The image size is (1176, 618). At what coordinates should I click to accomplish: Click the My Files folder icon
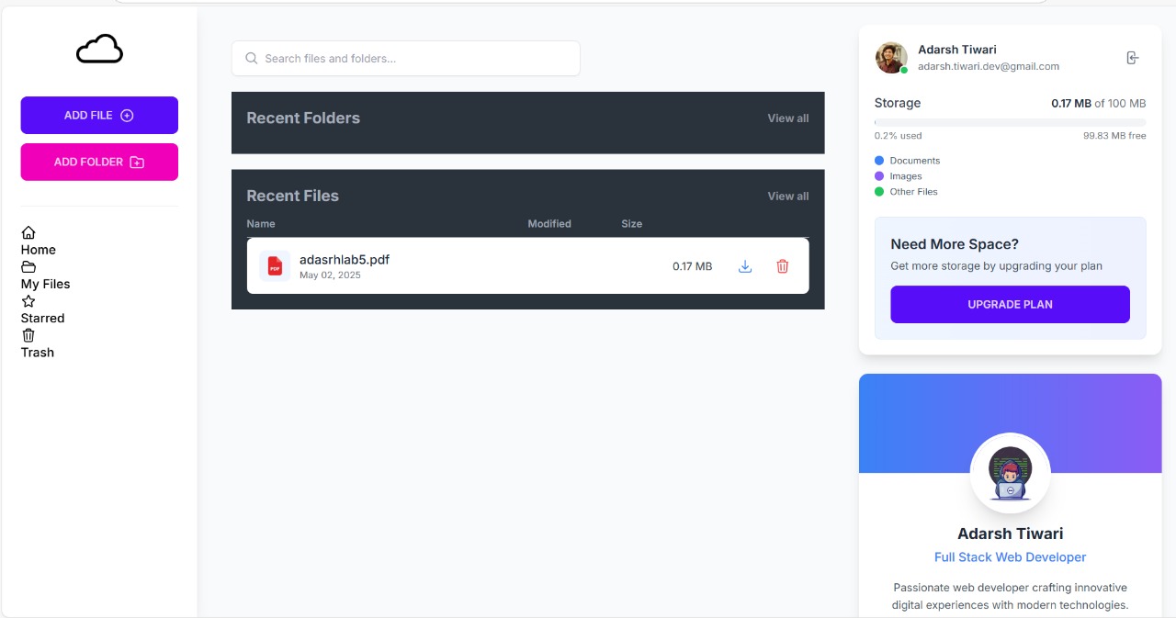(x=28, y=267)
